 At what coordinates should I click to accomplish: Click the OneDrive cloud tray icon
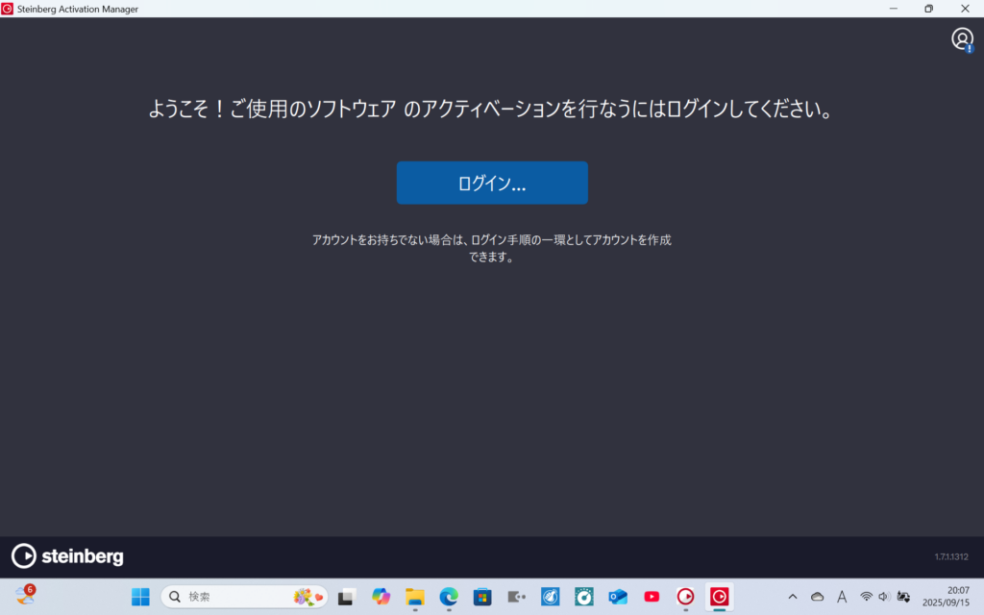(817, 597)
